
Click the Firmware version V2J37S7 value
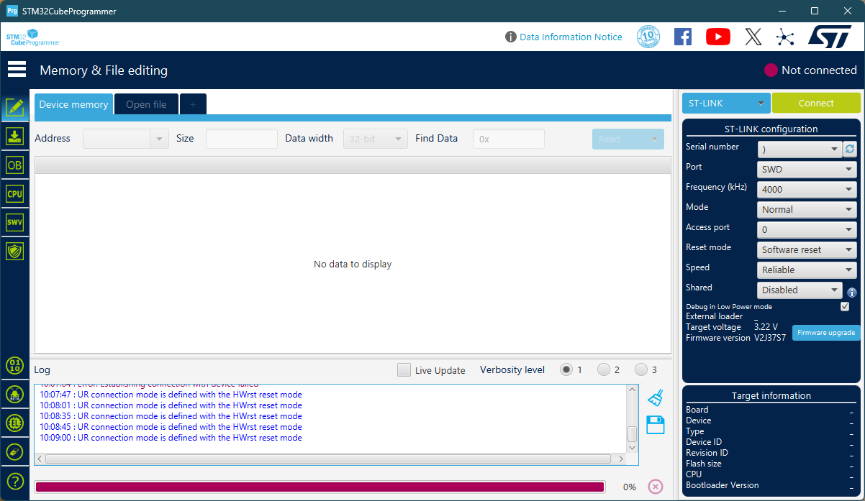click(770, 338)
